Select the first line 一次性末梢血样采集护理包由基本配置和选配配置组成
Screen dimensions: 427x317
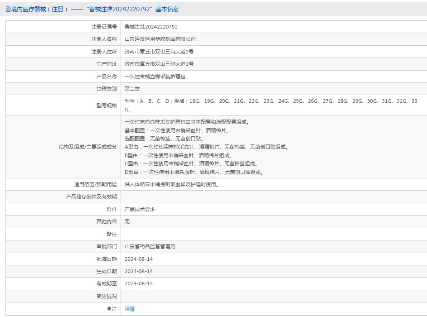point(187,122)
